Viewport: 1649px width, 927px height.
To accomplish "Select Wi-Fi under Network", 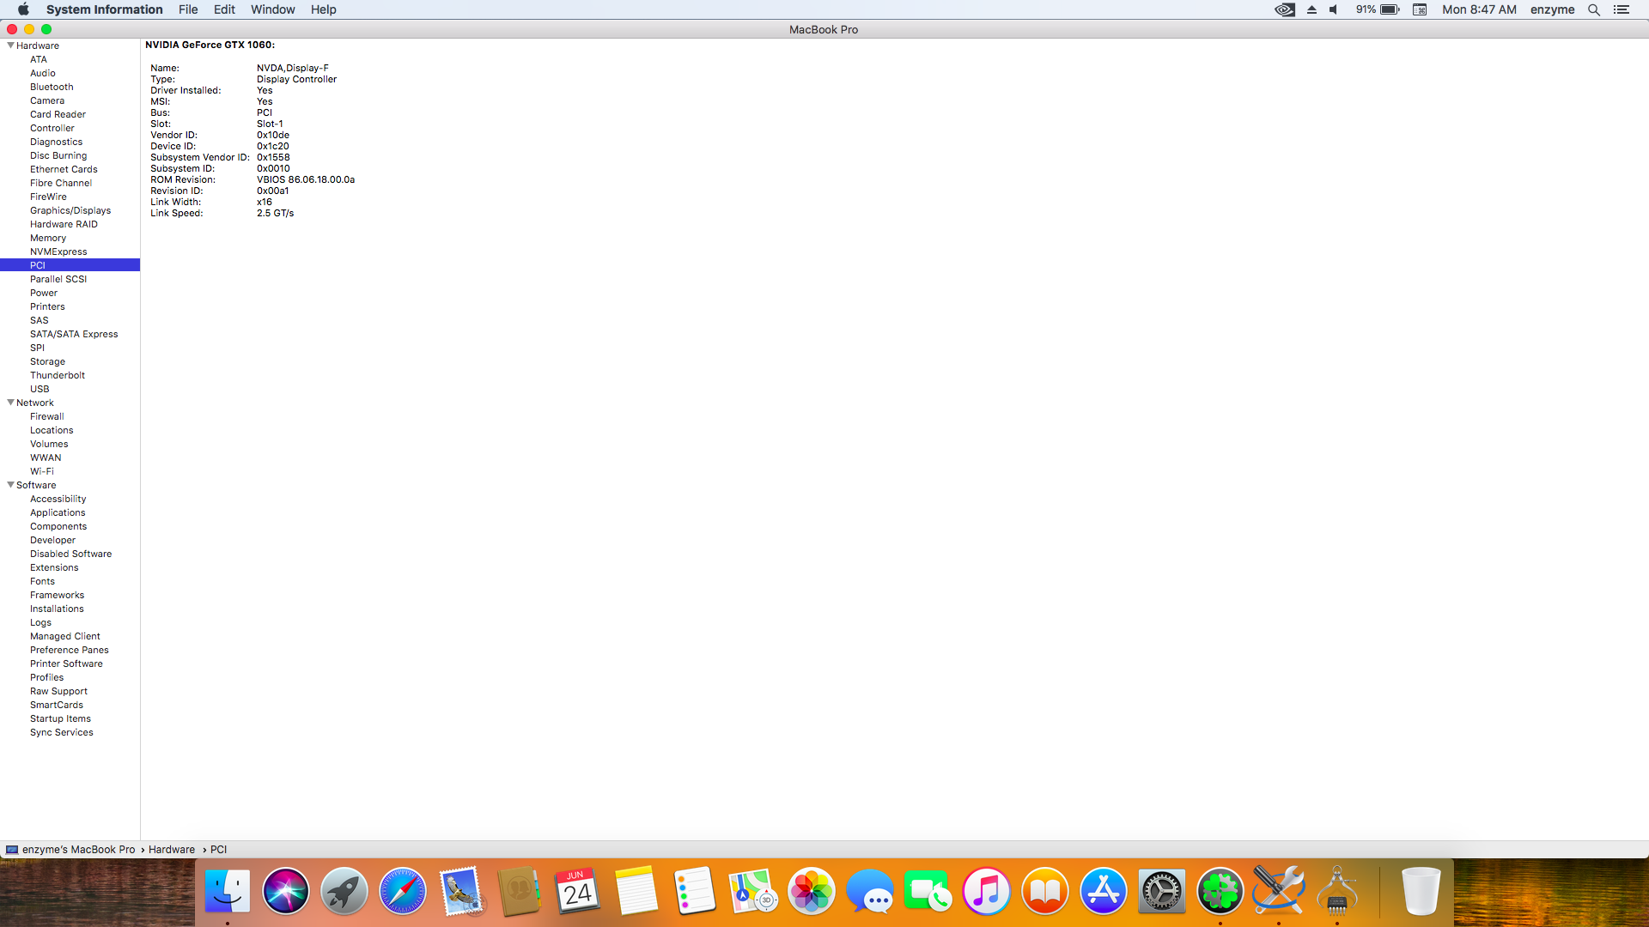I will pyautogui.click(x=42, y=471).
